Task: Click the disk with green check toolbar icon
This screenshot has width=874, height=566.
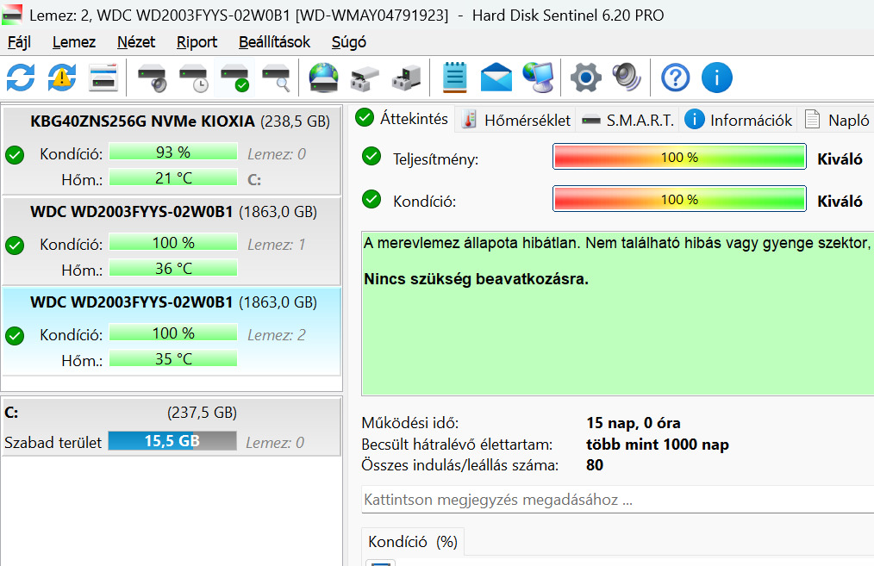Action: coord(234,78)
